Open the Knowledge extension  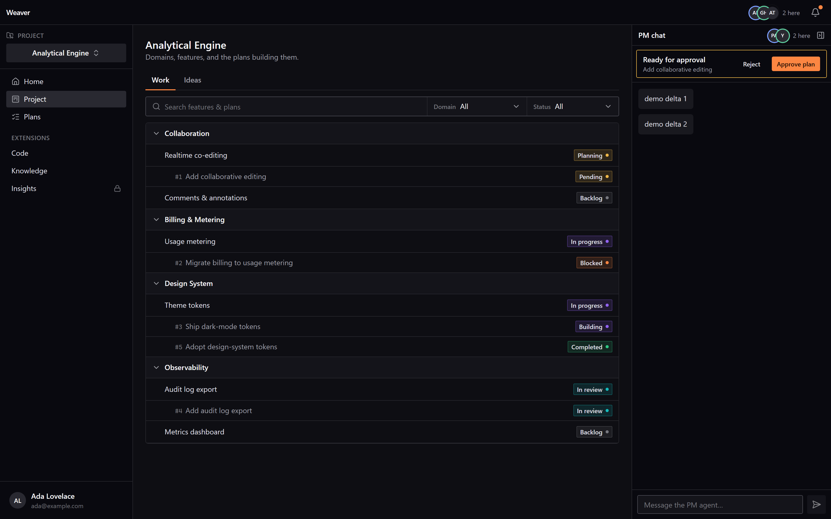66,170
